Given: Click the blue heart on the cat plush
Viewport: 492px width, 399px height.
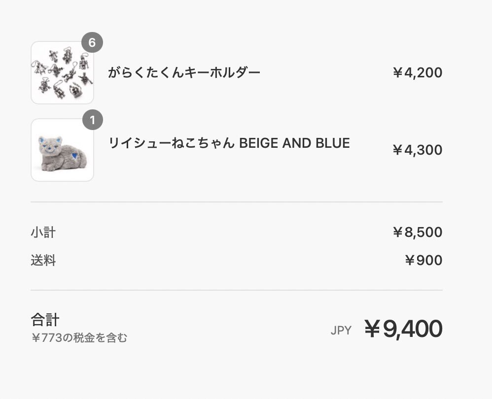Looking at the screenshot, I should point(74,156).
